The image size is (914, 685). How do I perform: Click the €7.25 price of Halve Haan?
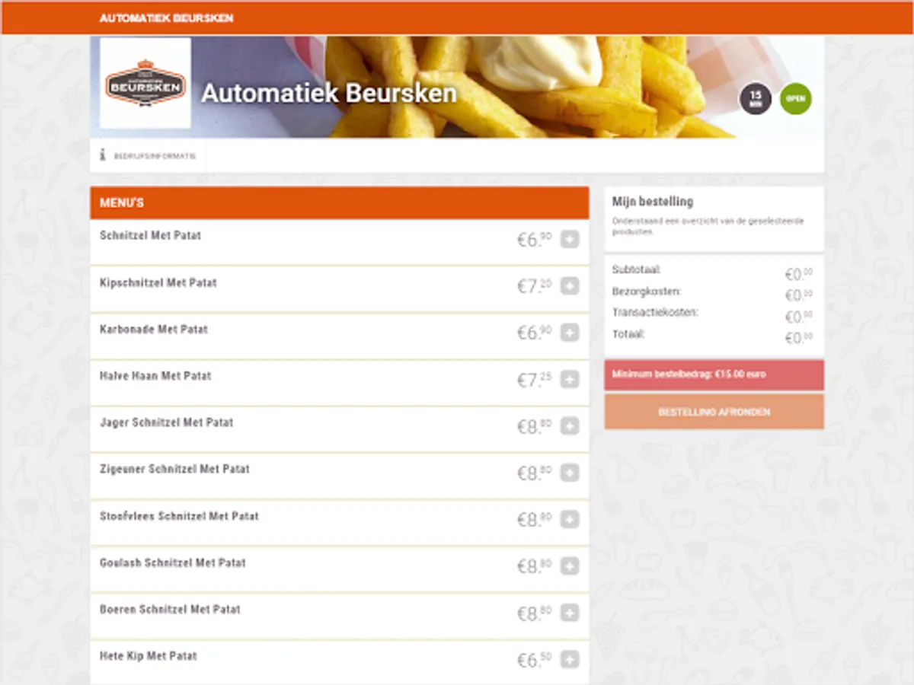[535, 379]
